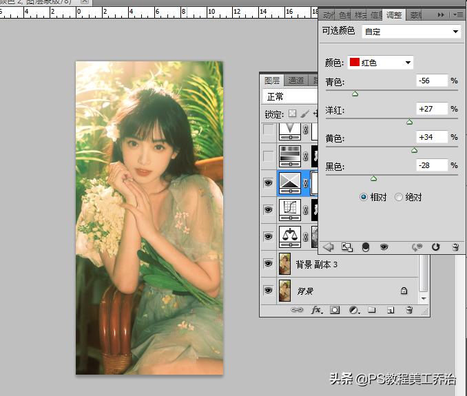Add layer mask from Layers panel bottom
This screenshot has height=396, width=467.
pos(335,310)
